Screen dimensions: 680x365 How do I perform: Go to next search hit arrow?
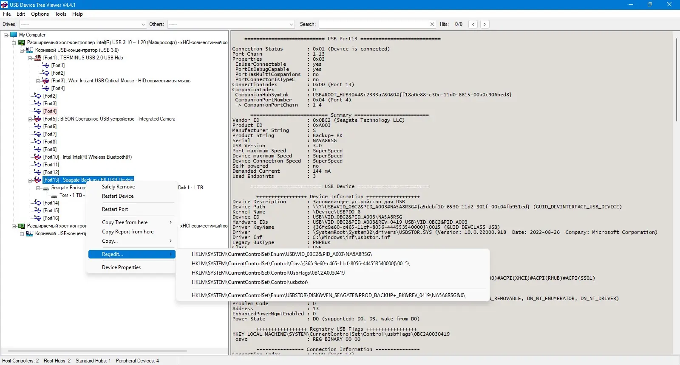[x=485, y=24]
